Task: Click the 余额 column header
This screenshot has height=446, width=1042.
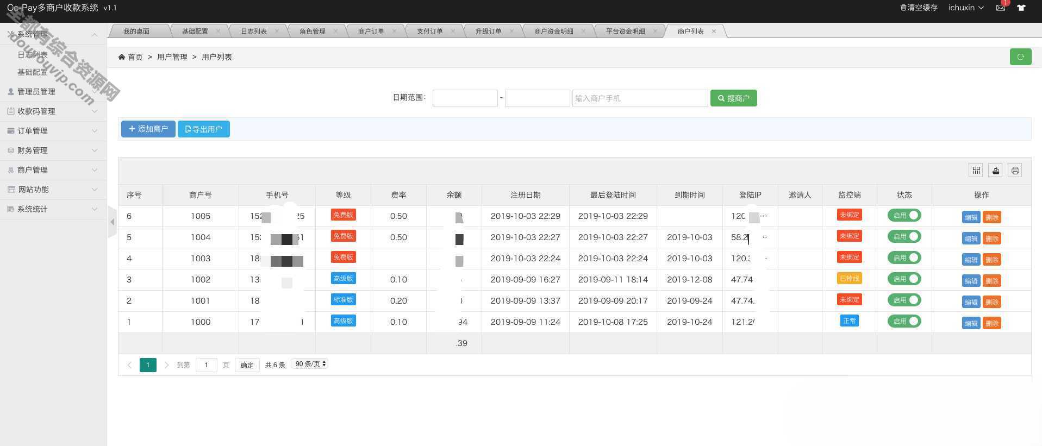Action: (454, 195)
